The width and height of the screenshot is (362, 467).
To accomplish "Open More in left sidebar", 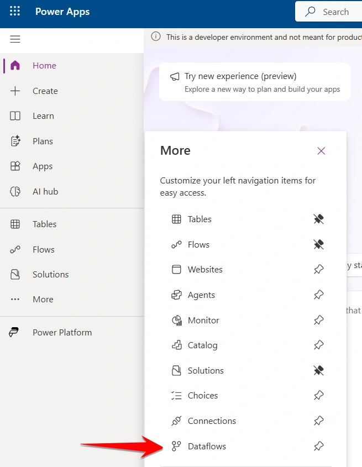I will coord(43,300).
